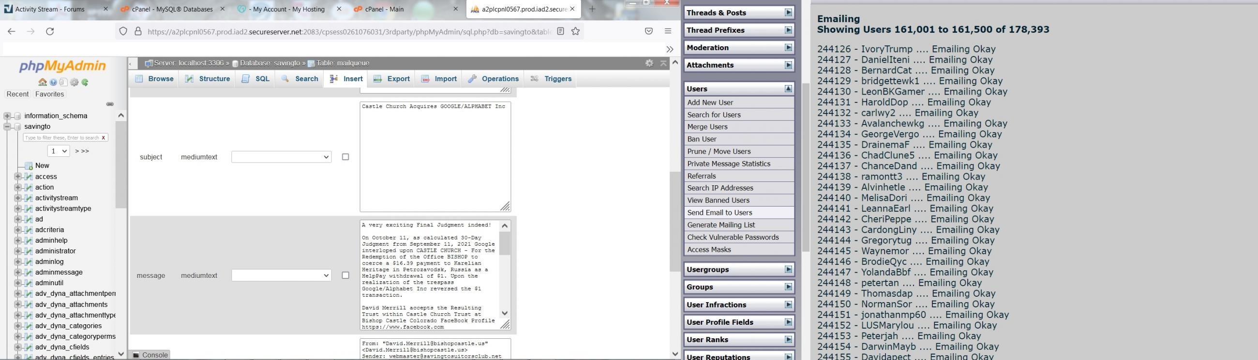Bookmark page with the star icon
1258x360 pixels.
(576, 31)
